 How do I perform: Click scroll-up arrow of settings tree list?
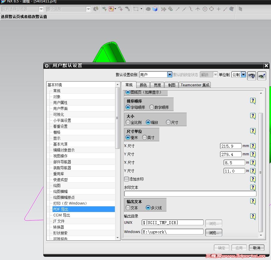[118, 84]
